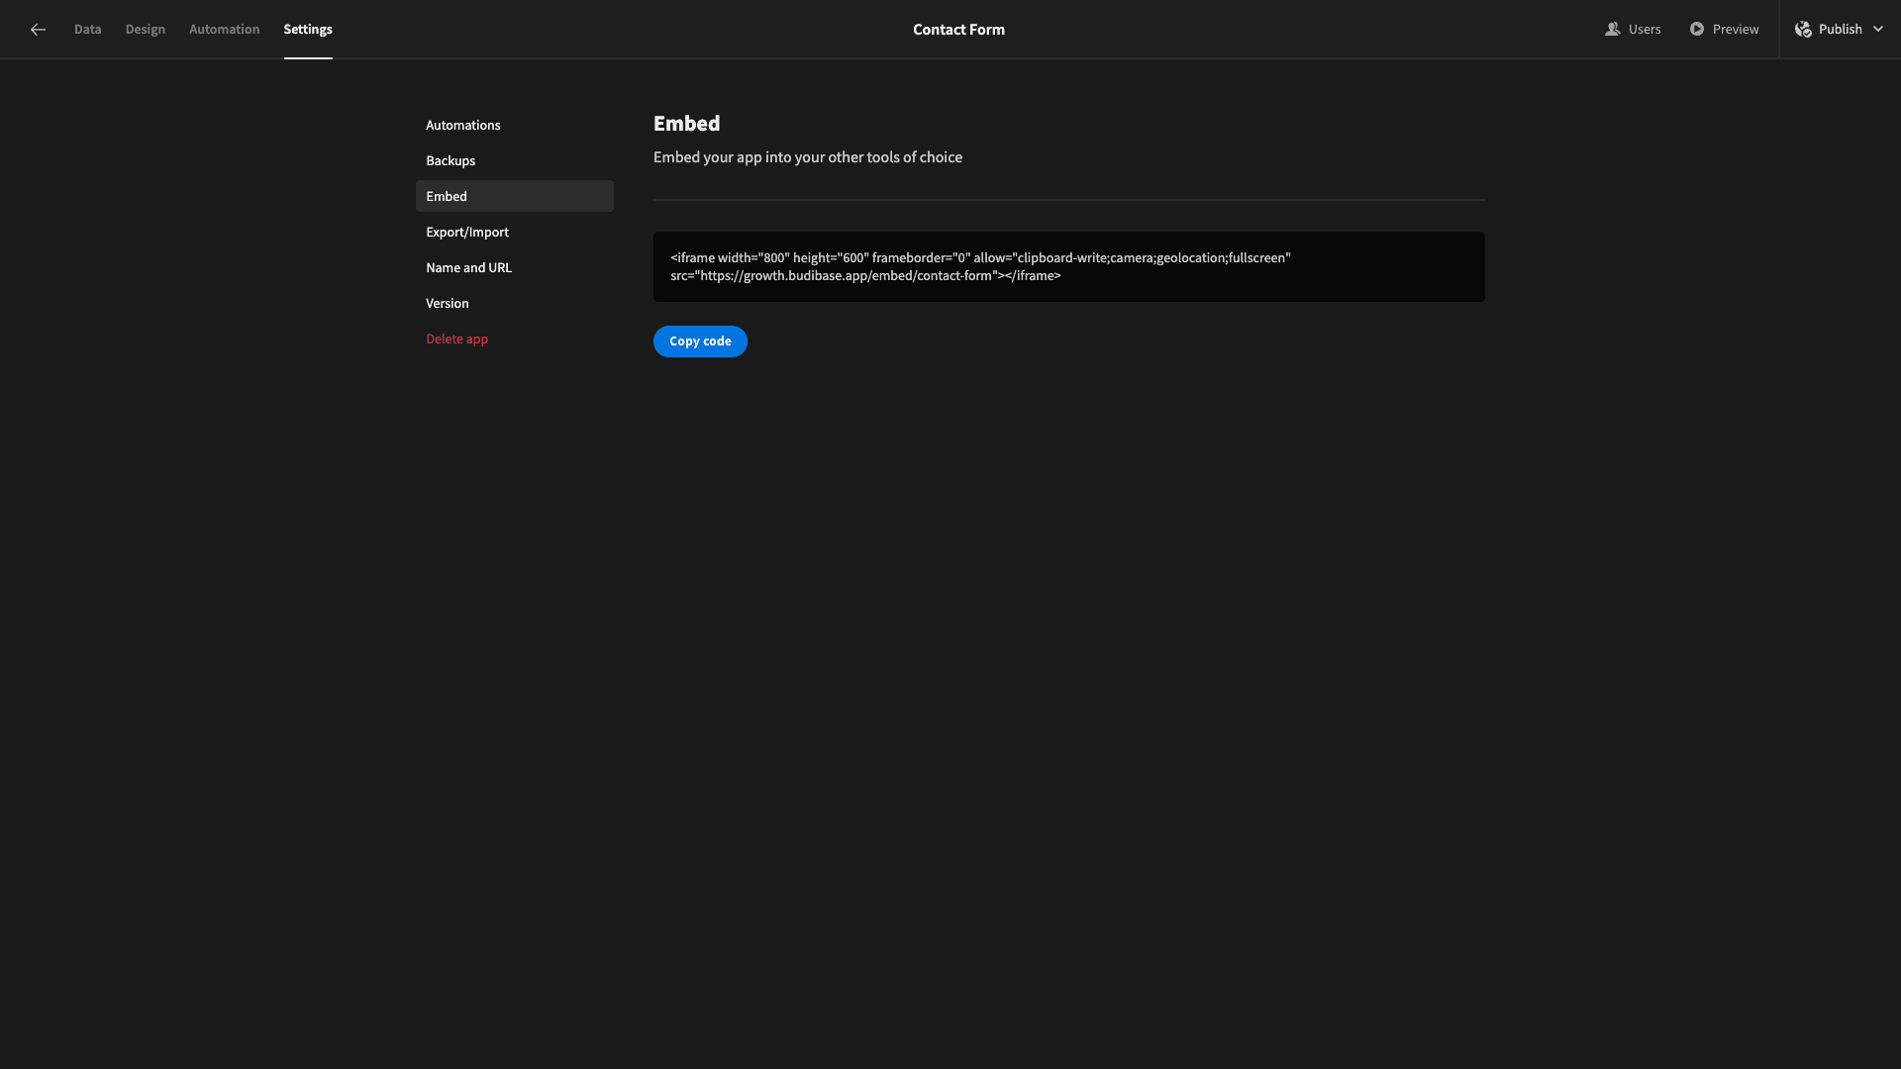1901x1069 pixels.
Task: Click the Preview label text
Action: click(x=1736, y=30)
